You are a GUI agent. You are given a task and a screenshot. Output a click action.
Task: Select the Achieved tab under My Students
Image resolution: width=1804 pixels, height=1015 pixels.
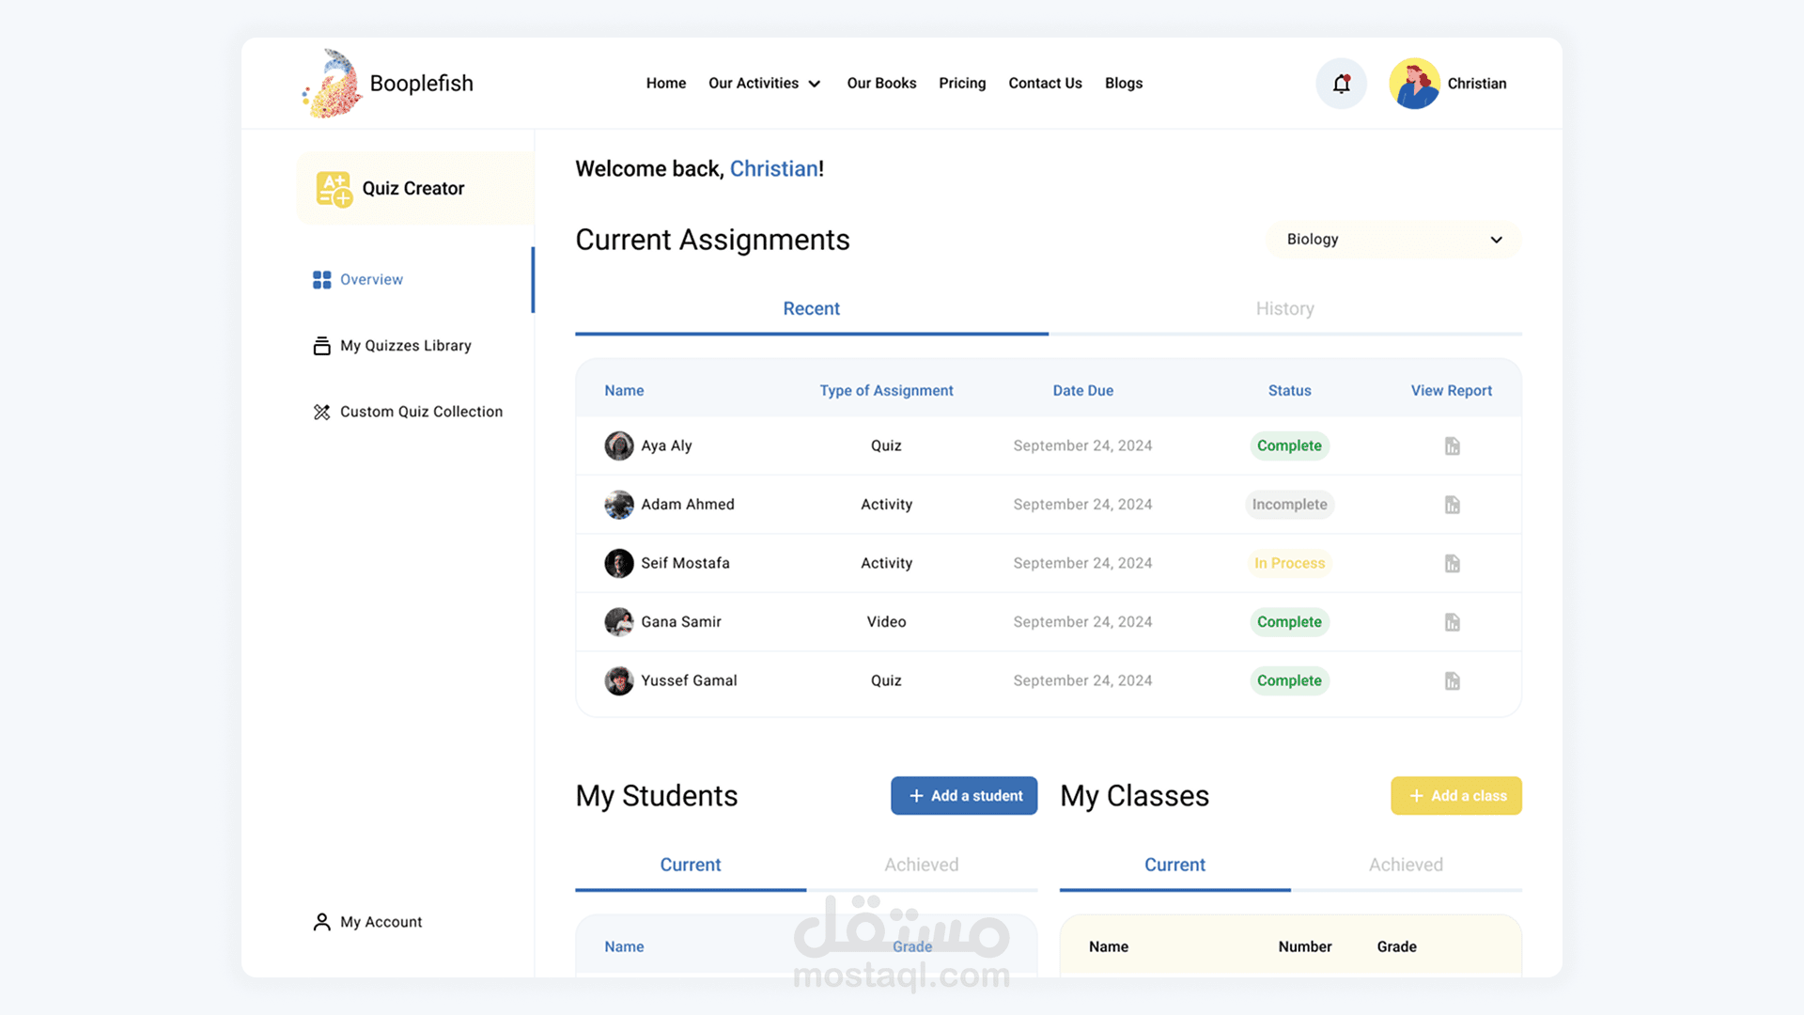921,865
